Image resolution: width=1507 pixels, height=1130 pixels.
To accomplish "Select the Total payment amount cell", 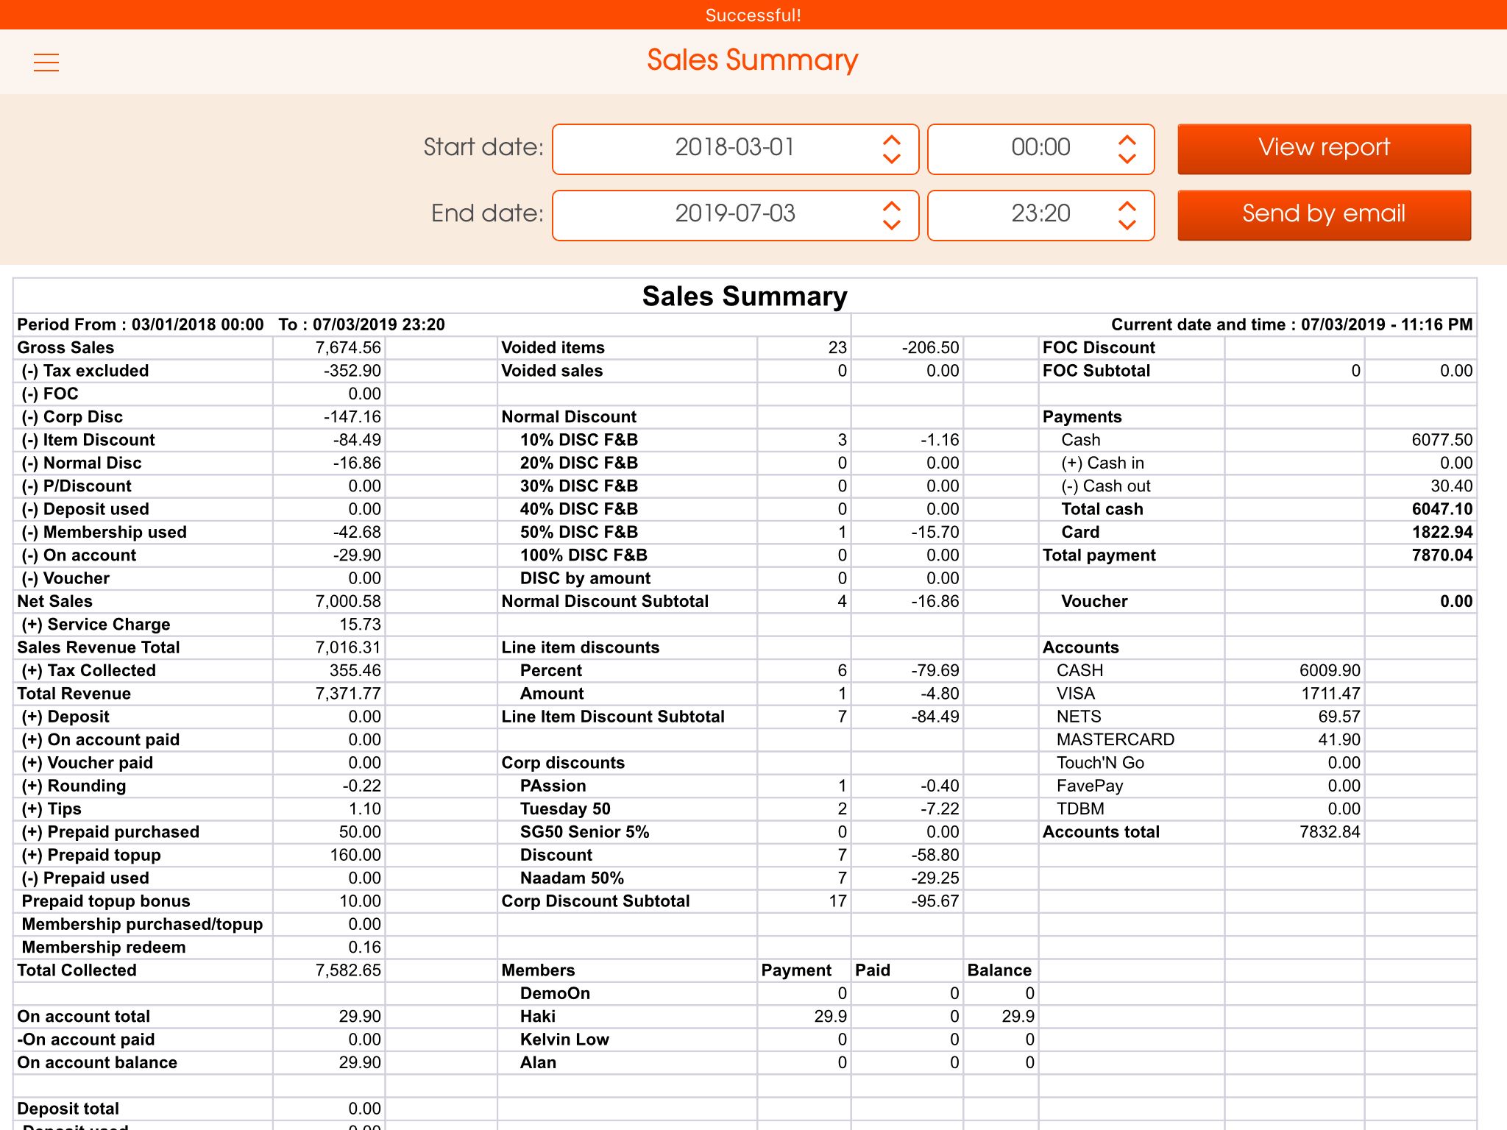I will [x=1442, y=555].
